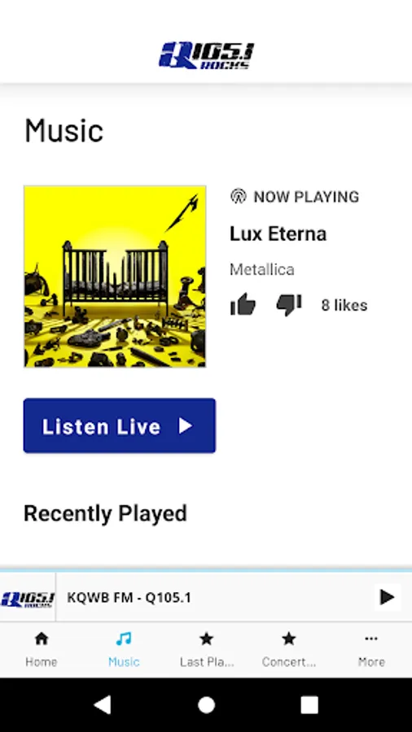
Task: Play KQWB FM stream in mini player
Action: (x=387, y=597)
